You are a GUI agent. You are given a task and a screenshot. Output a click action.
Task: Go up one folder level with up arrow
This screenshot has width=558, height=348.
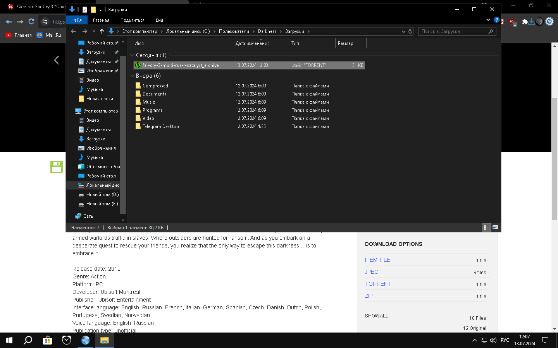[x=102, y=31]
